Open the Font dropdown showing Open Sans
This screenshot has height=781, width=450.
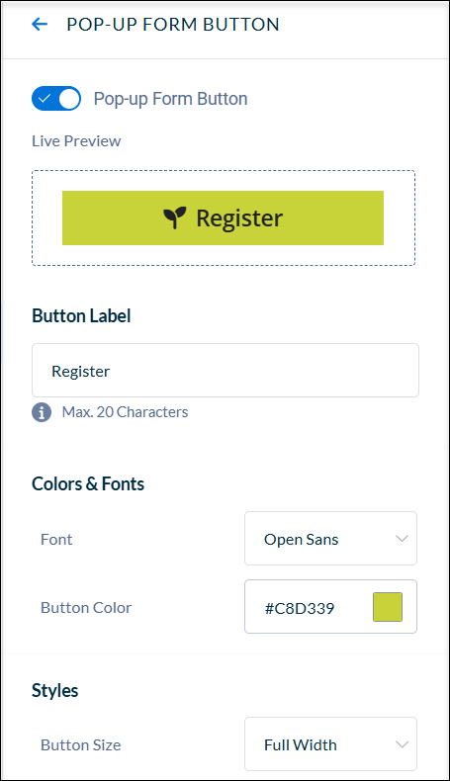(330, 539)
